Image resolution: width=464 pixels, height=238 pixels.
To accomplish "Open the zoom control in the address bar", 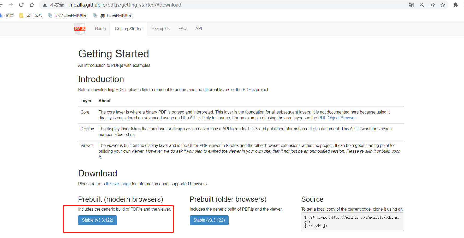I will click(422, 5).
